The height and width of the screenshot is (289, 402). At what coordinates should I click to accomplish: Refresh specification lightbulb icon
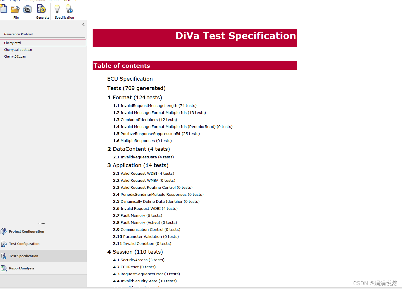(x=69, y=9)
